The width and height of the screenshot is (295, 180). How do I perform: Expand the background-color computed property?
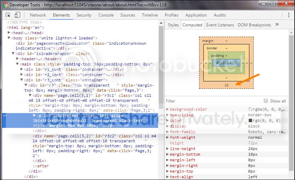[167, 109]
